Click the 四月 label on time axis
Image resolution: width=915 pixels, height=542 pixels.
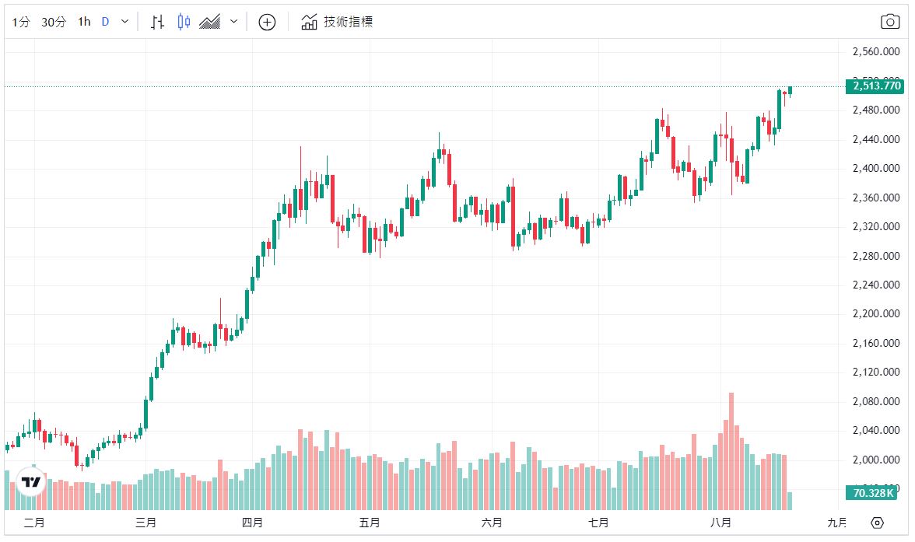pos(252,523)
